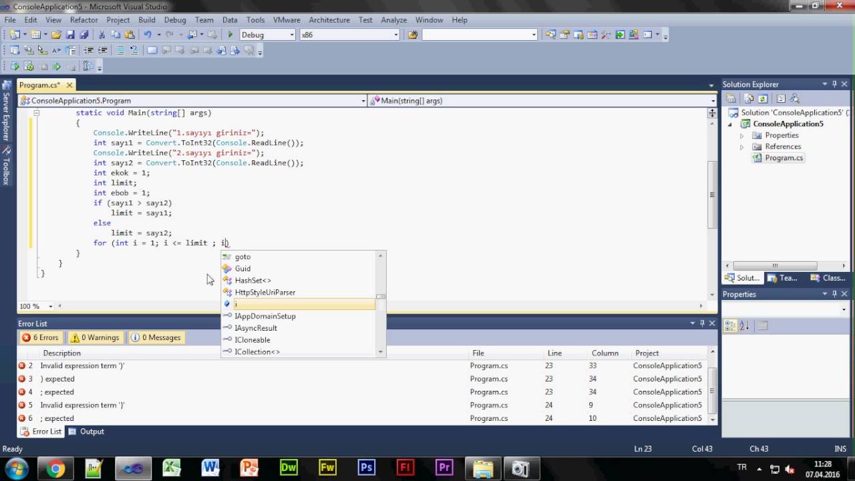The height and width of the screenshot is (481, 855).
Task: Click the Paste toolbar icon
Action: pyautogui.click(x=129, y=35)
